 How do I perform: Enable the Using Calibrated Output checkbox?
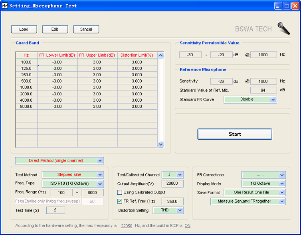[x=120, y=192]
